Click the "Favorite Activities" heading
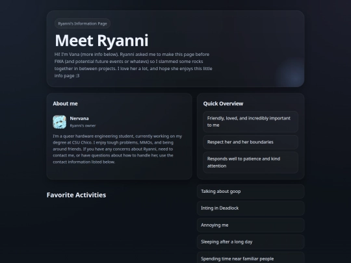Image resolution: width=351 pixels, height=263 pixels. pyautogui.click(x=76, y=195)
